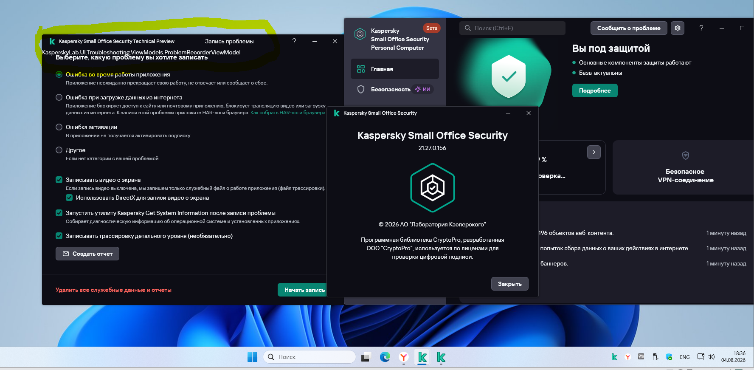Click the "Вы под защитой" heading
Viewport: 754px width, 370px height.
pos(611,48)
